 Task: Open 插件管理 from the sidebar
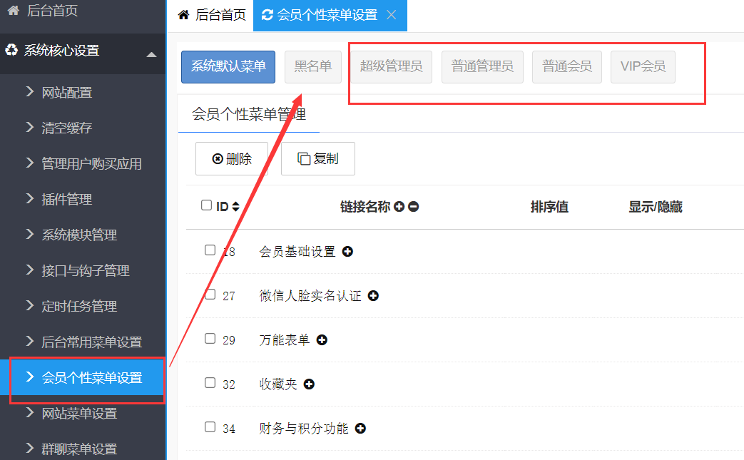(67, 200)
